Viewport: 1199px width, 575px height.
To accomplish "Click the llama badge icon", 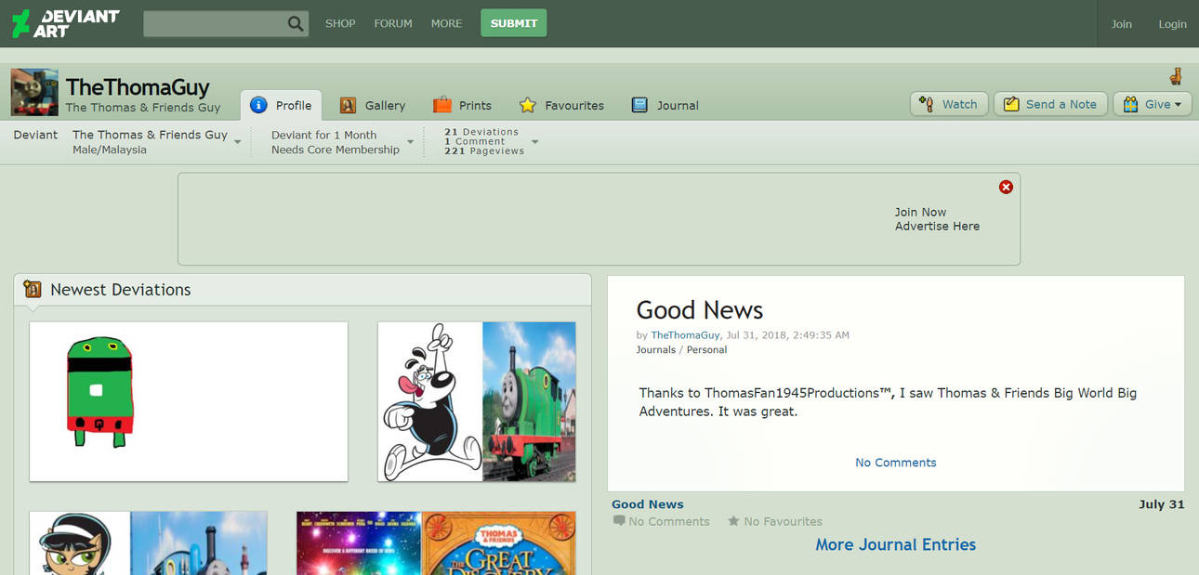I will pyautogui.click(x=1176, y=76).
